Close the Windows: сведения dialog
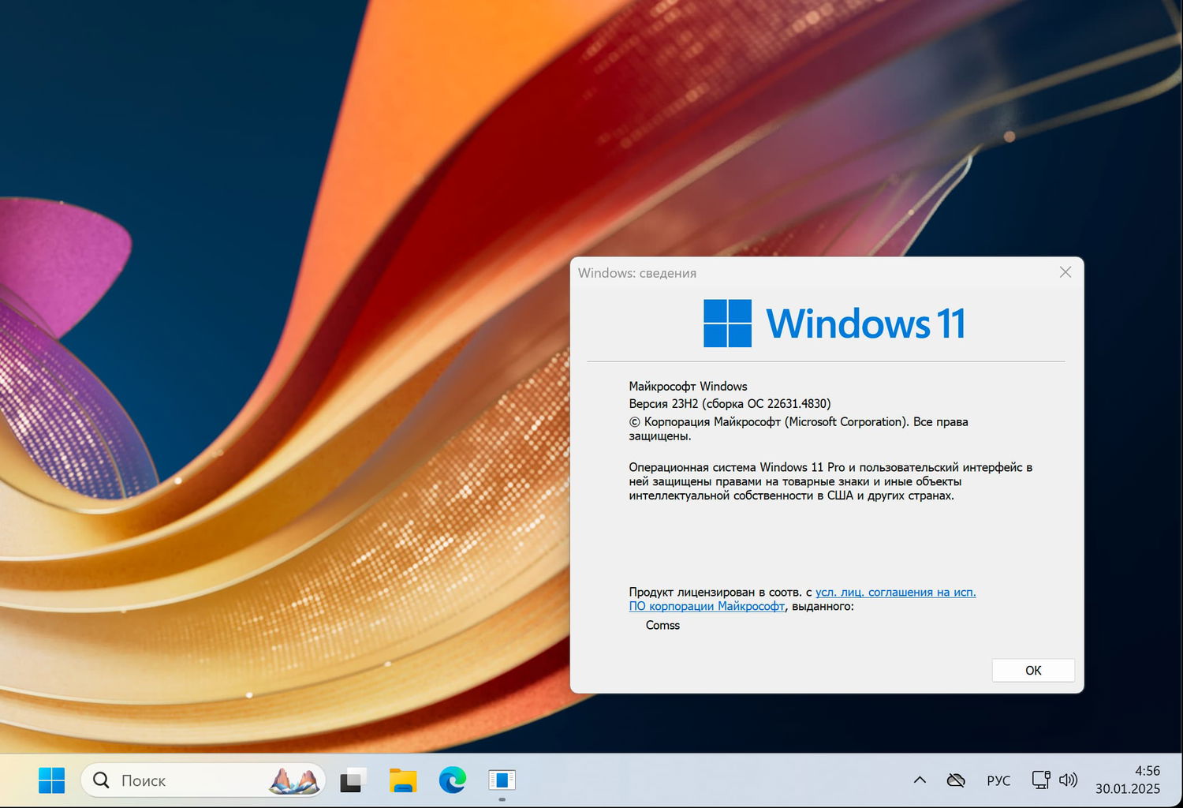The height and width of the screenshot is (808, 1183). (1065, 272)
